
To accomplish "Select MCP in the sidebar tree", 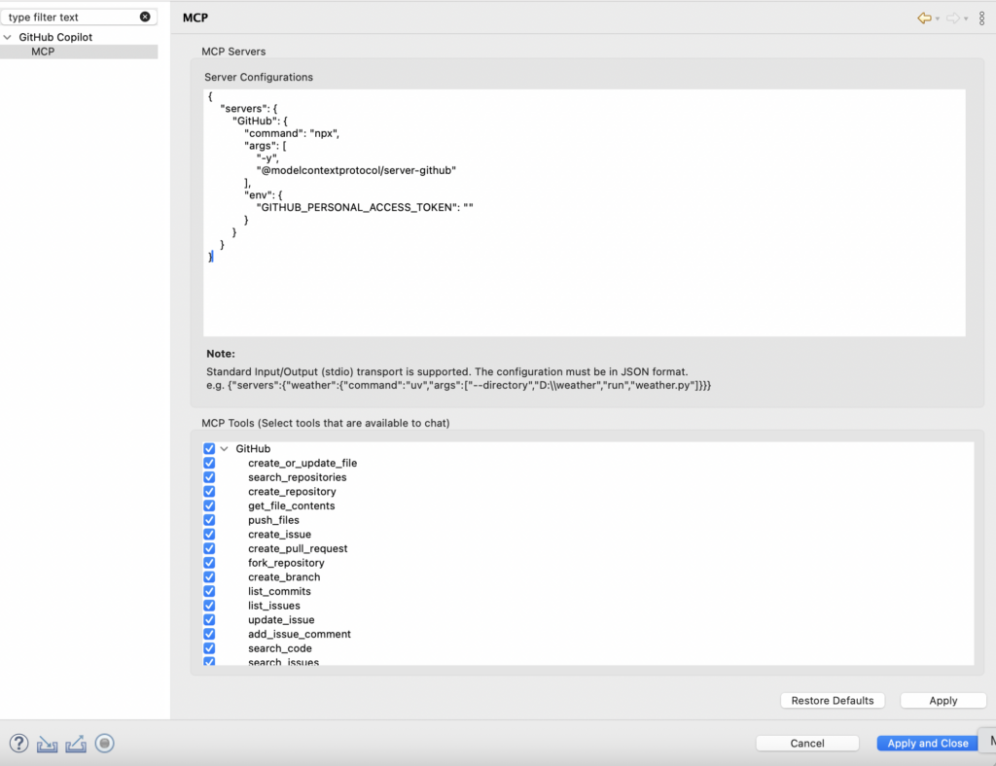I will coord(43,52).
